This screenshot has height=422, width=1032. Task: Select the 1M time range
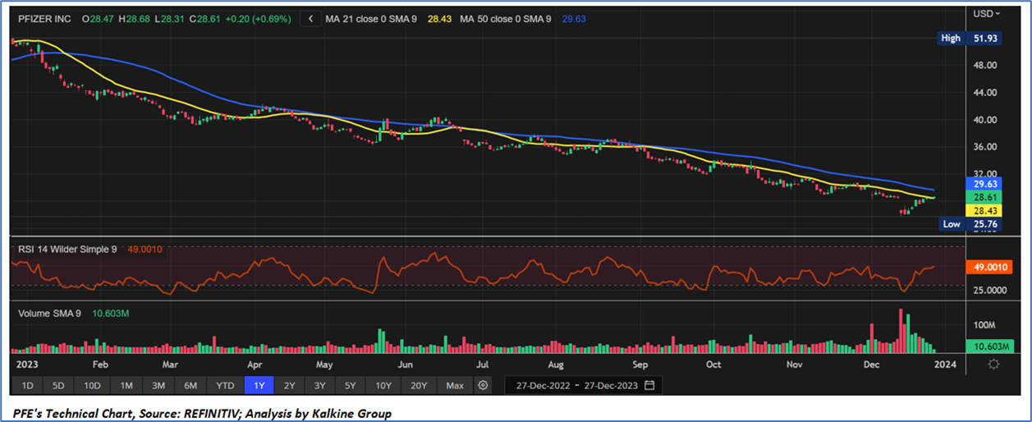(126, 385)
